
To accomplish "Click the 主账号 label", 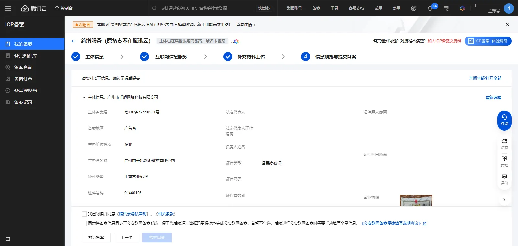I will [x=494, y=11].
